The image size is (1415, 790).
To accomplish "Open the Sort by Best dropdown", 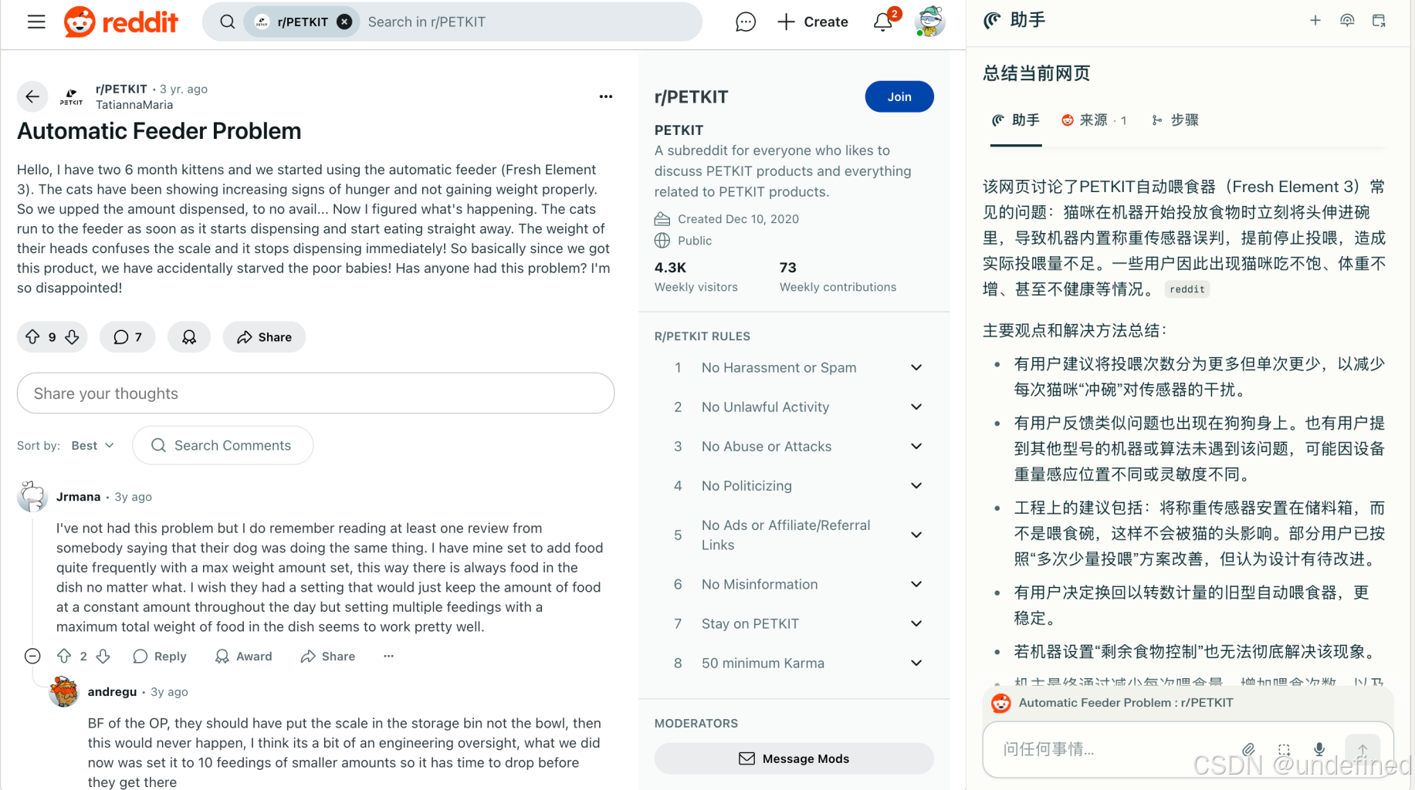I will pos(93,445).
